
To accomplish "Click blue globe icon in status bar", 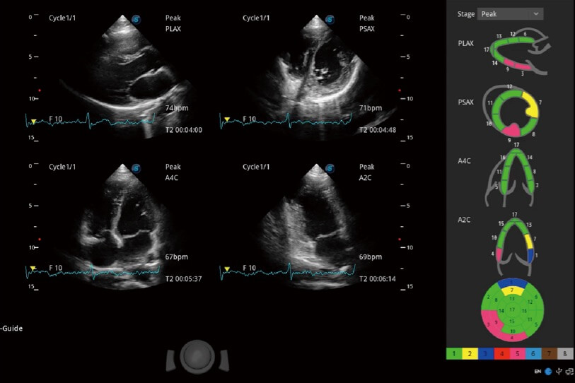I will pos(548,370).
